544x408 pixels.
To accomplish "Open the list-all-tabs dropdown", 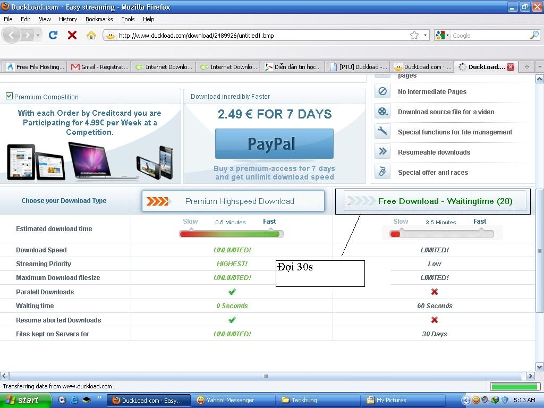I will (540, 67).
